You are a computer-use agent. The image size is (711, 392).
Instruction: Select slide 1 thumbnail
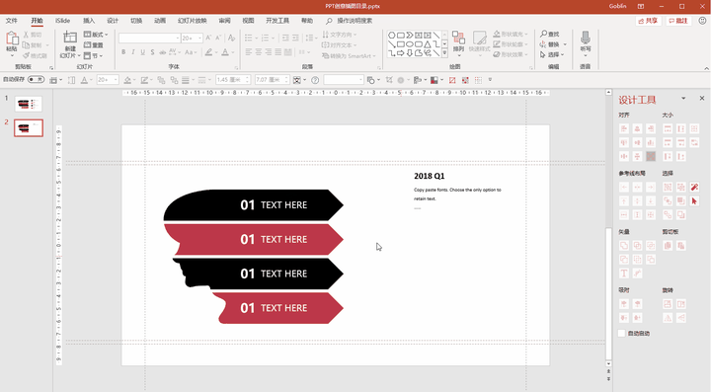29,105
